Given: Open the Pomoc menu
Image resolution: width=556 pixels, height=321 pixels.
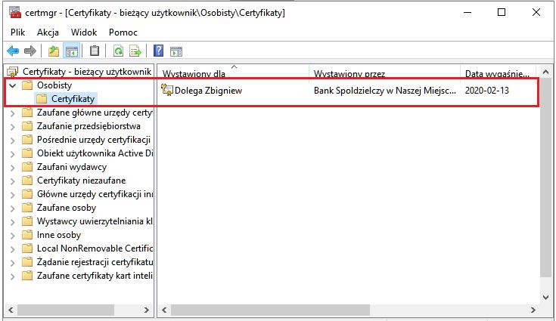Looking at the screenshot, I should pyautogui.click(x=123, y=32).
